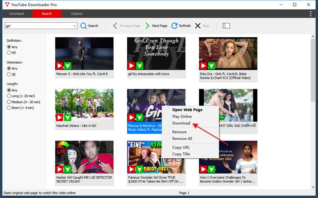Screen dimensions: 318x198
Task: Switch to the Download tab
Action: pyautogui.click(x=16, y=14)
